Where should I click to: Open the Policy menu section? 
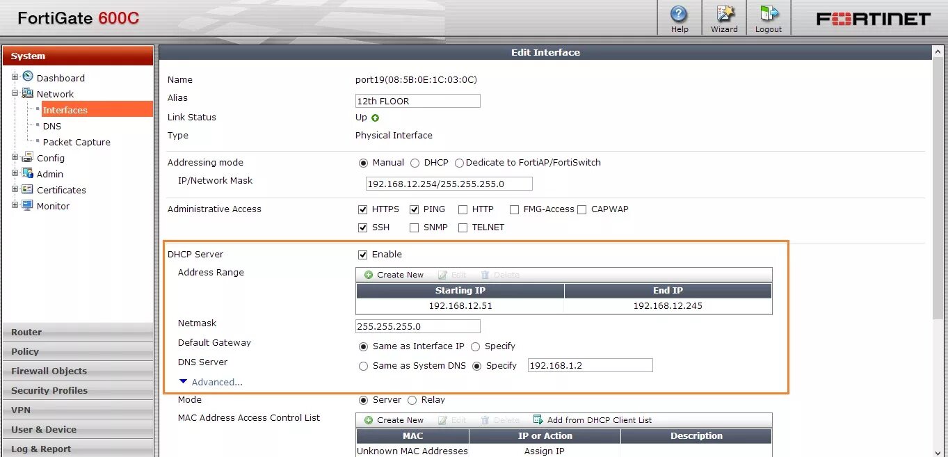(77, 351)
